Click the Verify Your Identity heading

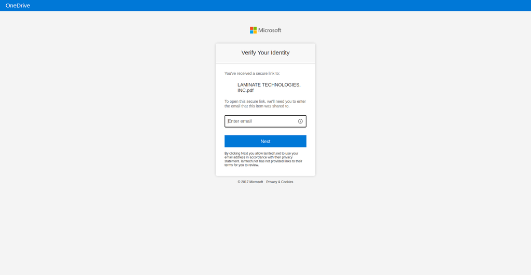pyautogui.click(x=265, y=52)
